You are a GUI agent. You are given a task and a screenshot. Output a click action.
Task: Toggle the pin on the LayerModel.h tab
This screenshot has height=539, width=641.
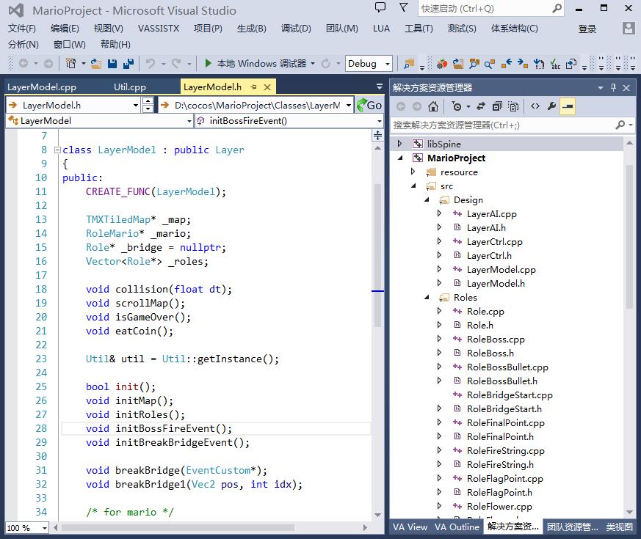253,87
